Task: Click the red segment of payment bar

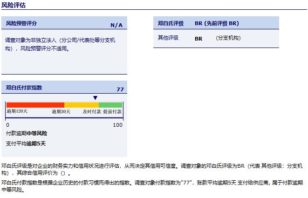Action: click(x=35, y=105)
